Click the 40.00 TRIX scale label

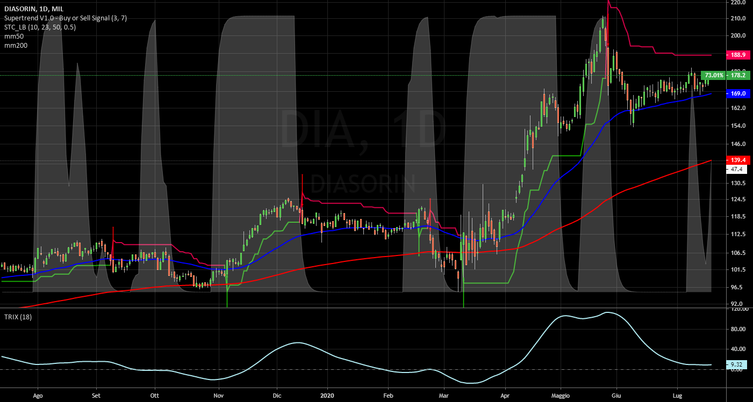pyautogui.click(x=737, y=349)
